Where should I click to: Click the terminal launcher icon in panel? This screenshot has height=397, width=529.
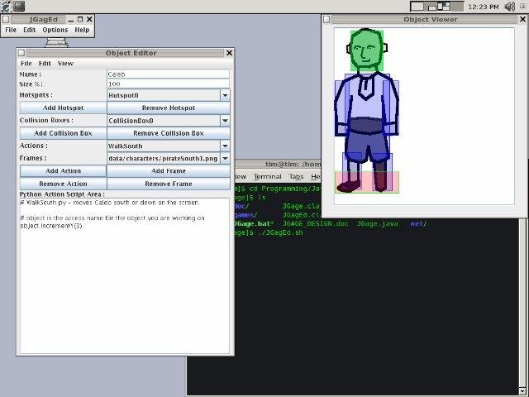point(19,6)
